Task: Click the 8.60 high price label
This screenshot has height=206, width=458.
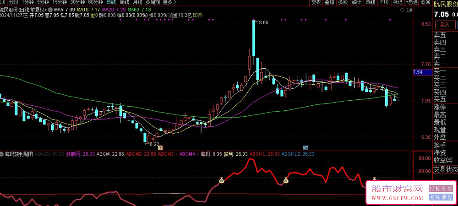Action: tap(263, 22)
